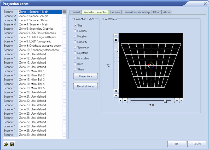Click the single left arrow on horizontal slider

[121, 100]
